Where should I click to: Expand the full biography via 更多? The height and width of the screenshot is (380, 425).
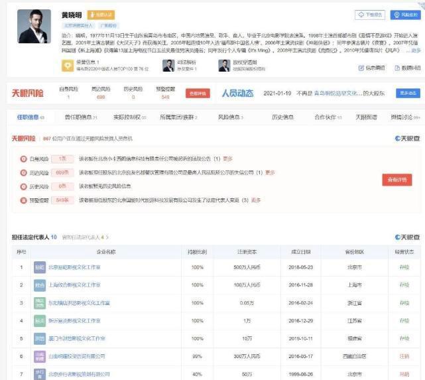[416, 50]
